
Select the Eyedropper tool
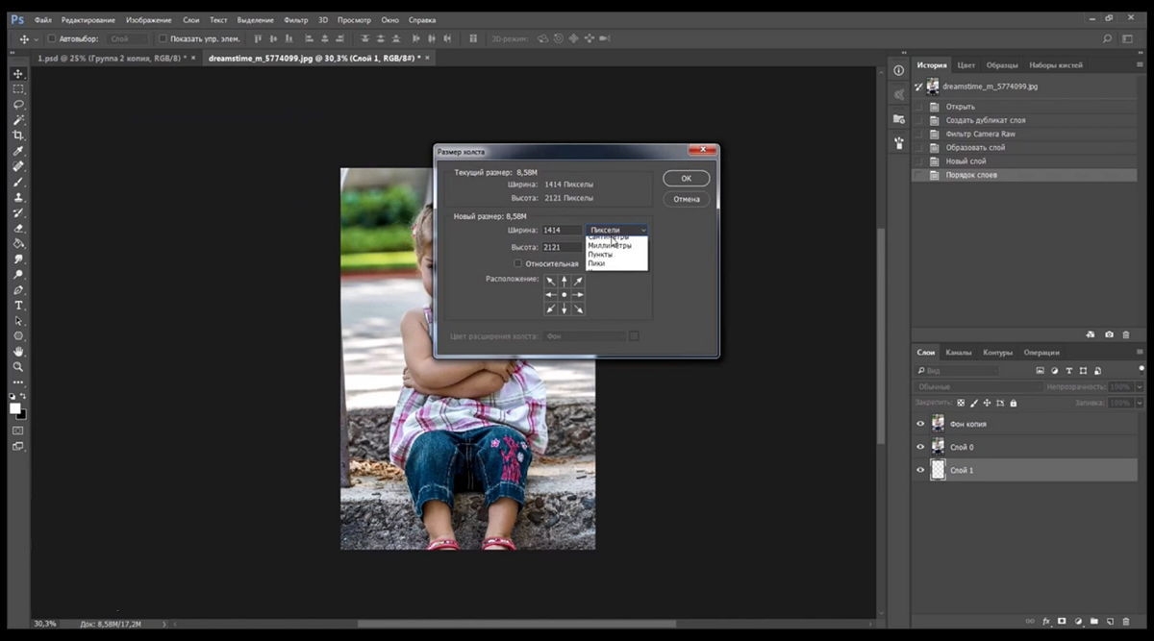tap(18, 151)
